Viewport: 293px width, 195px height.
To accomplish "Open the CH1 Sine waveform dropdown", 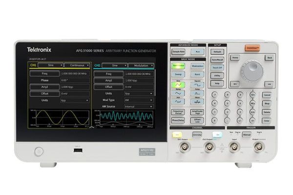I will pyautogui.click(x=50, y=64).
